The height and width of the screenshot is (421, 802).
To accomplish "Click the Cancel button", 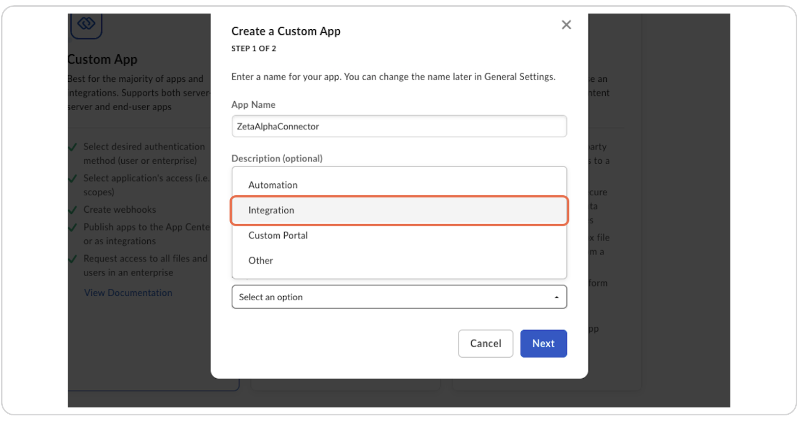I will pyautogui.click(x=486, y=343).
